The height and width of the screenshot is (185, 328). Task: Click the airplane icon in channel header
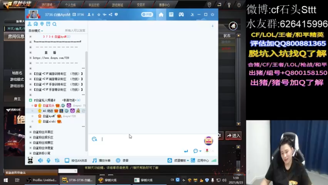click(x=105, y=14)
